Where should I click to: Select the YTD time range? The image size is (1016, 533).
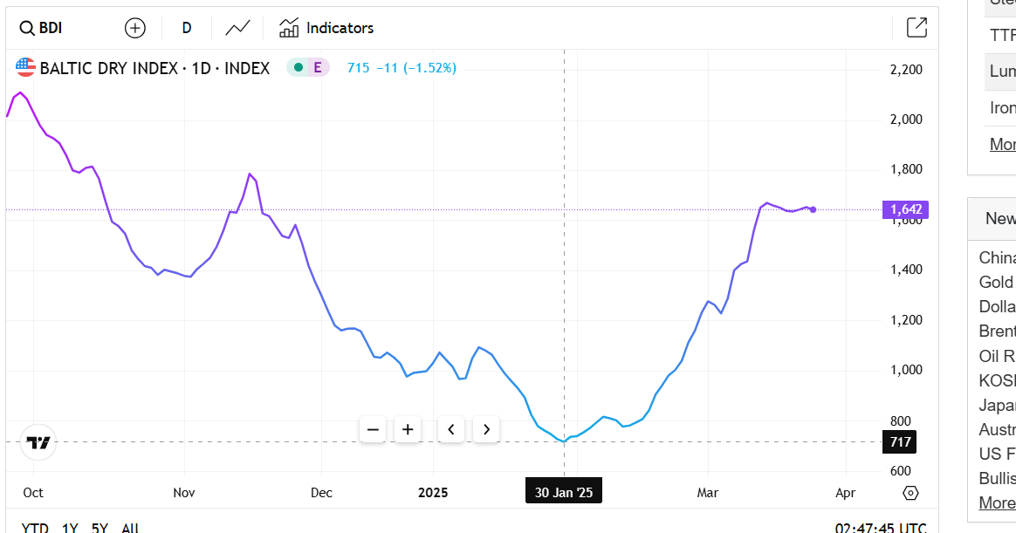coord(35,528)
